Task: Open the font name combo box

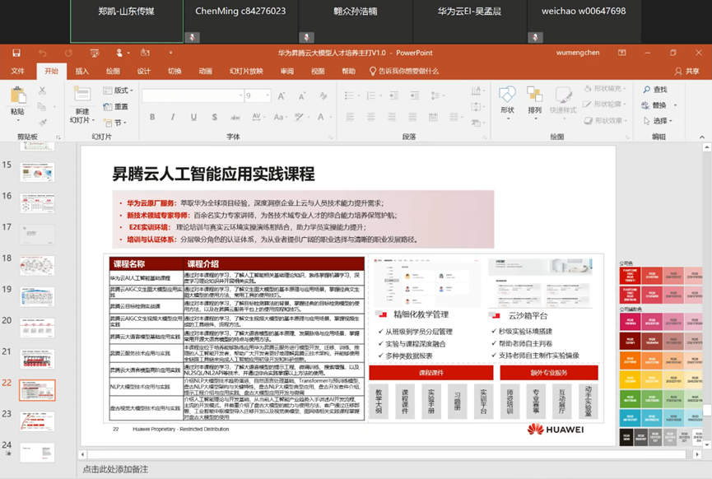Action: [193, 95]
